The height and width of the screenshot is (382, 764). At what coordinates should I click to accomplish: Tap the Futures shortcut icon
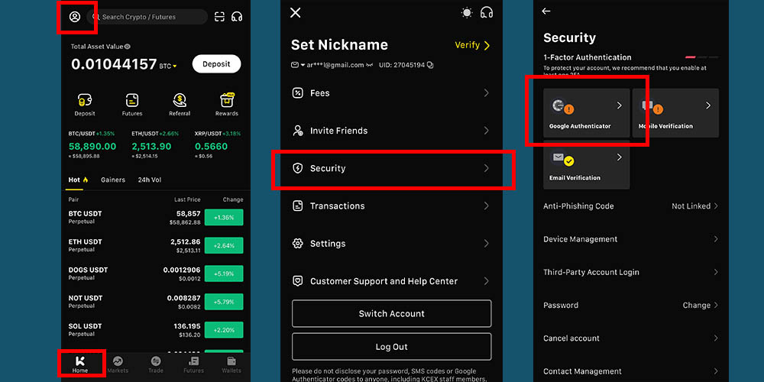click(132, 104)
